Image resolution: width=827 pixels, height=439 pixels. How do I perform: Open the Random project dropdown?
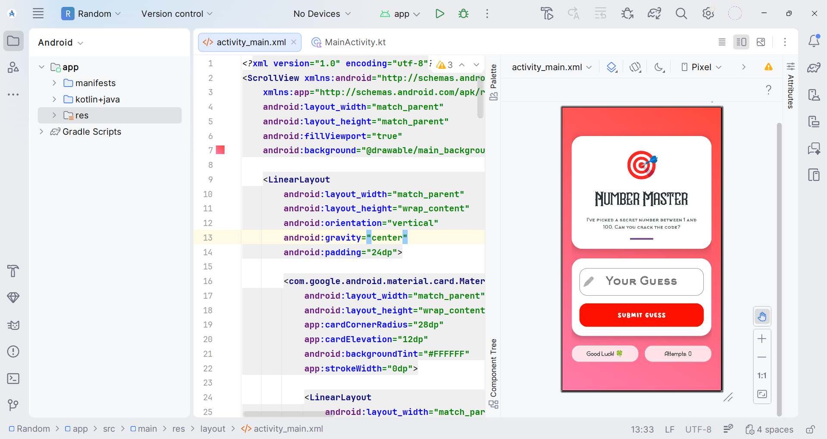[91, 14]
